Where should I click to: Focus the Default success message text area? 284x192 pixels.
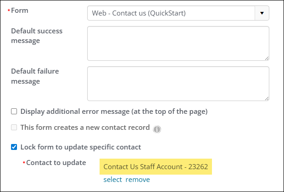[178, 43]
